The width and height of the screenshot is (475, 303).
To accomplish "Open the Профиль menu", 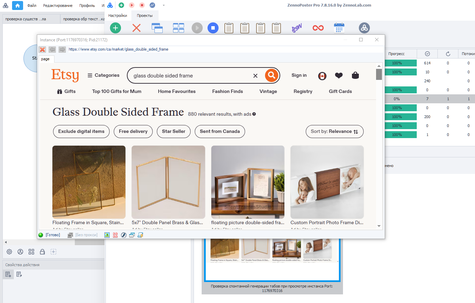I will 87,6.
